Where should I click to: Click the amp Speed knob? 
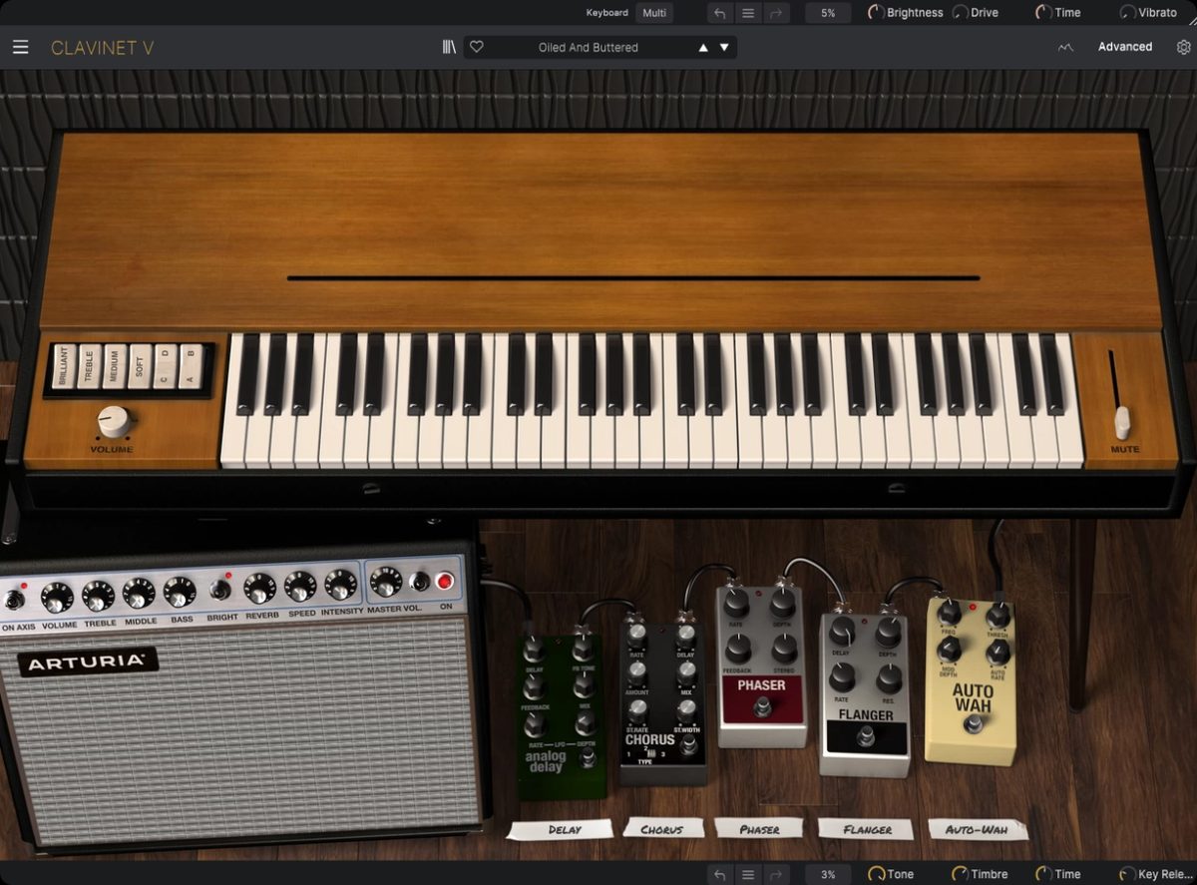[300, 586]
